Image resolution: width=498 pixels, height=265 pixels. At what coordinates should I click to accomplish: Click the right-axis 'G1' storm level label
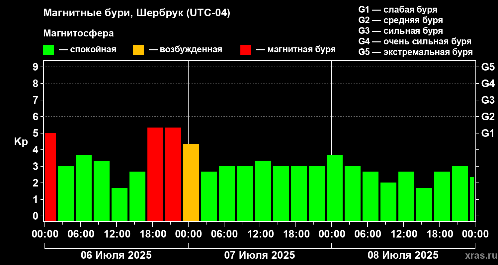pyautogui.click(x=488, y=133)
